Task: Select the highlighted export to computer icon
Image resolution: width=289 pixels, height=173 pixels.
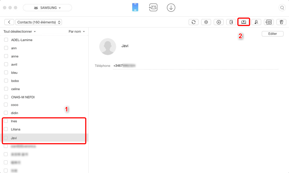Action: (244, 22)
